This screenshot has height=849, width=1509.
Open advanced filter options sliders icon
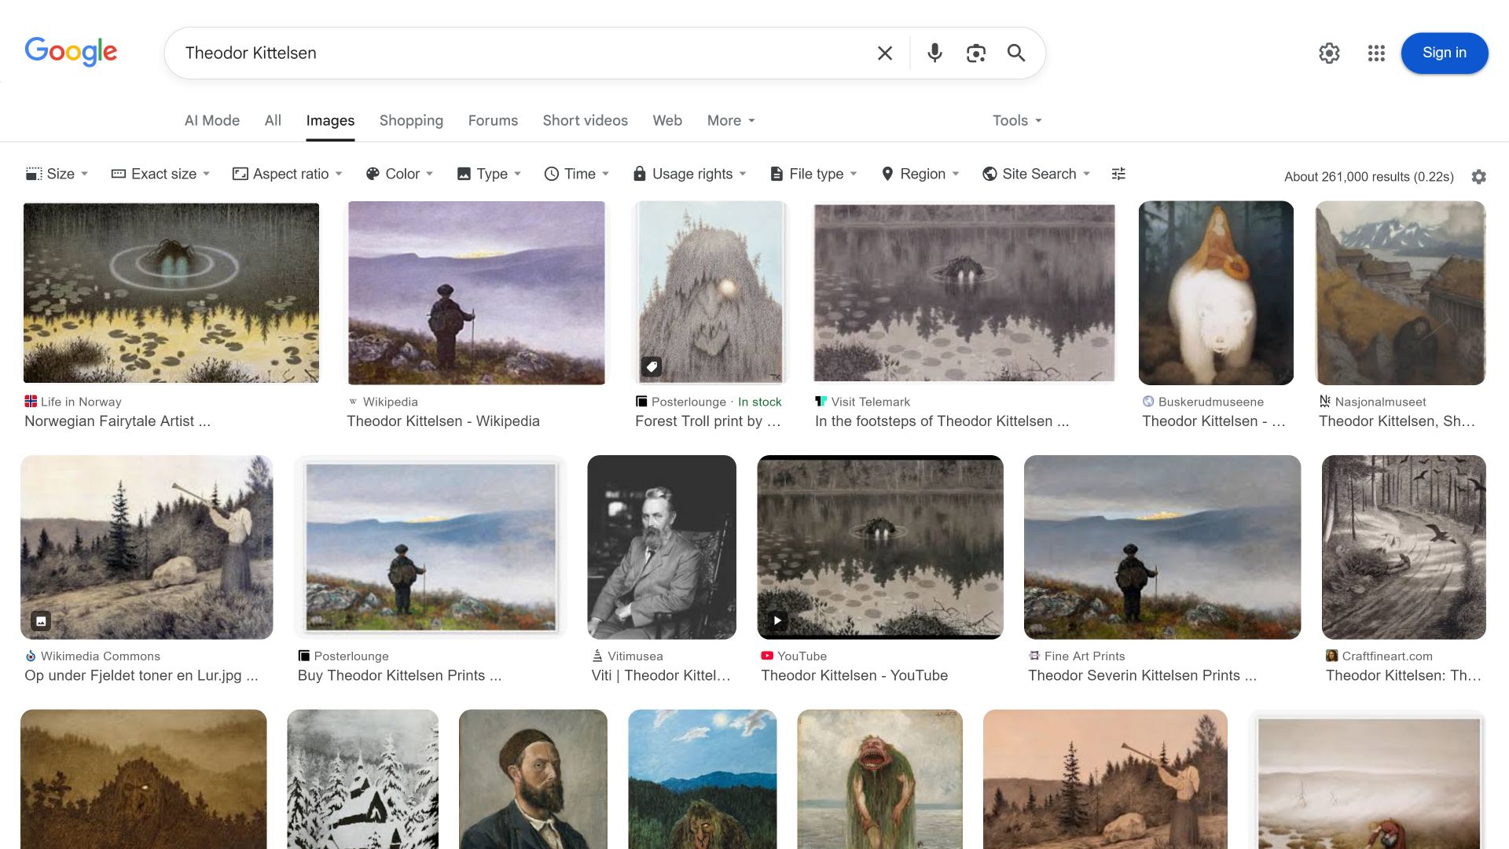click(1118, 174)
